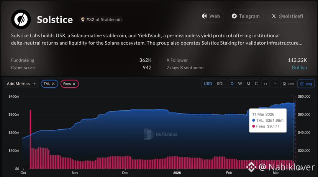Switch chart denomination to USD
318x177 pixels.
pos(208,84)
